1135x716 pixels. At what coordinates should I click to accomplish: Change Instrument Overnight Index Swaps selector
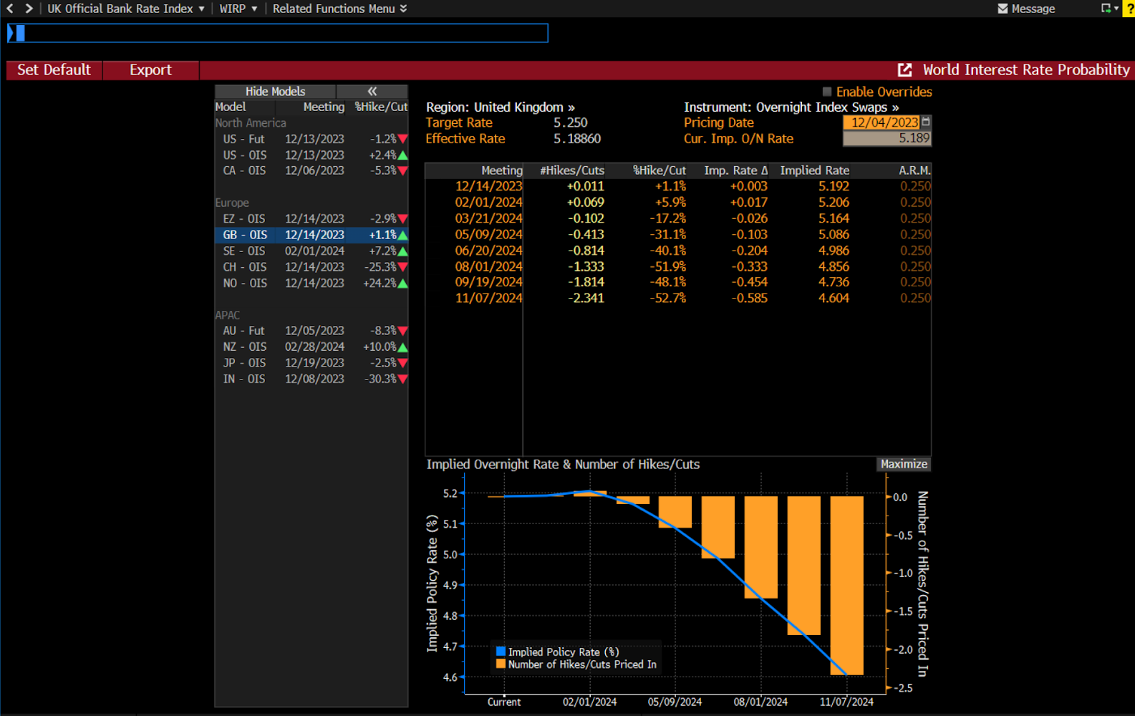[791, 107]
